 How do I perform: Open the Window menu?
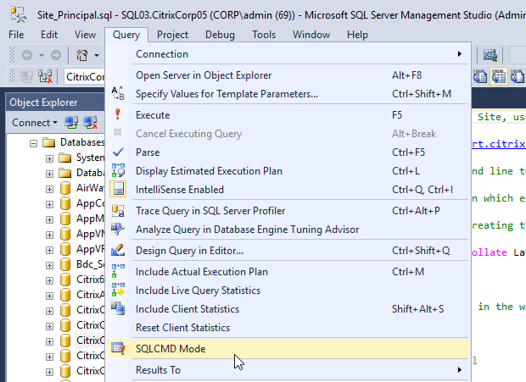click(311, 35)
